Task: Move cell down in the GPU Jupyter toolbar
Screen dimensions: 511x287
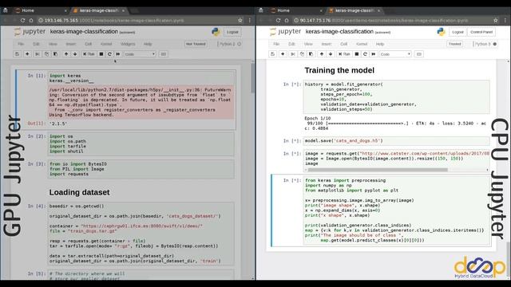Action: (75, 54)
